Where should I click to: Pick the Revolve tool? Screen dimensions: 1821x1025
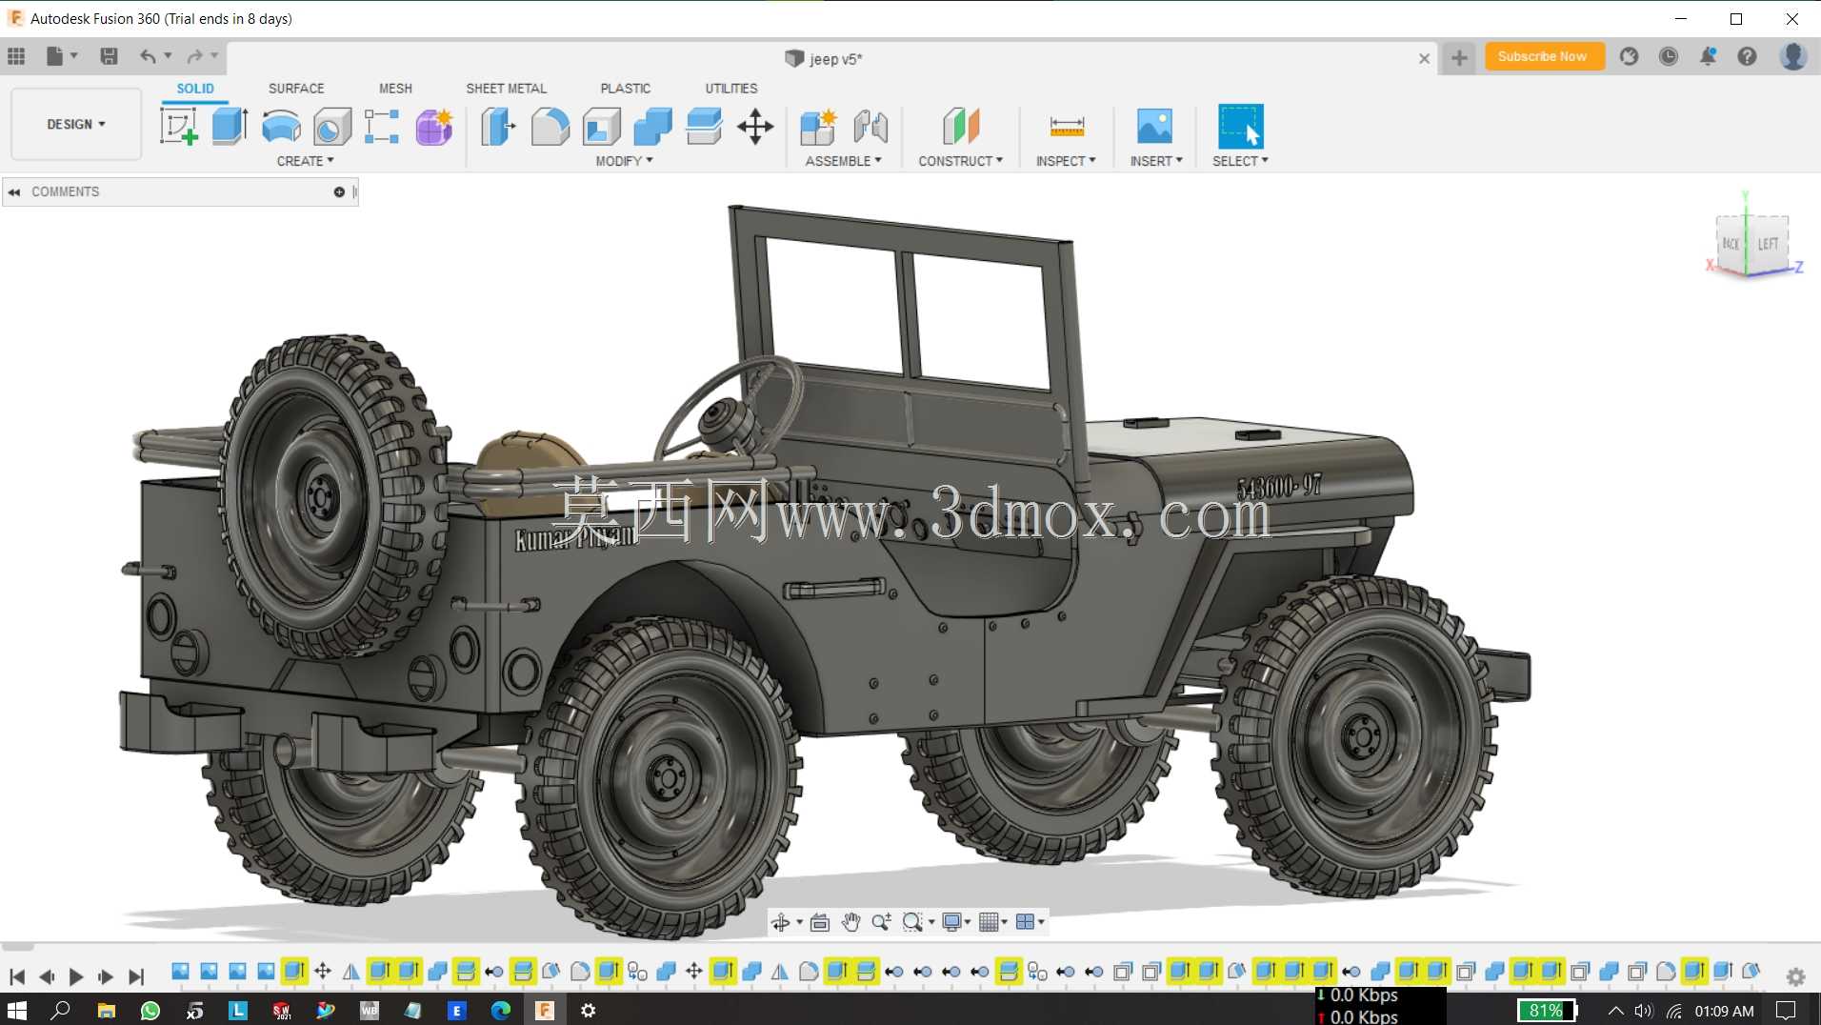coord(281,126)
